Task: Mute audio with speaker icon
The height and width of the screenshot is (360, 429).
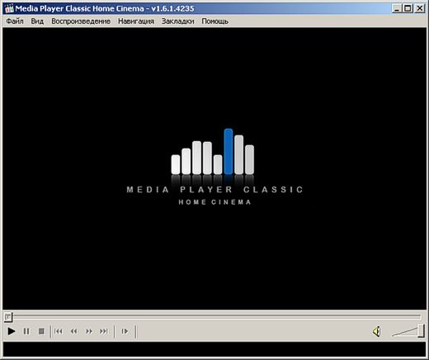Action: click(x=377, y=331)
